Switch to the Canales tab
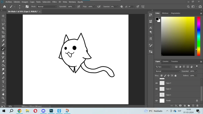Screen dimensions: 203x114 click(x=165, y=61)
